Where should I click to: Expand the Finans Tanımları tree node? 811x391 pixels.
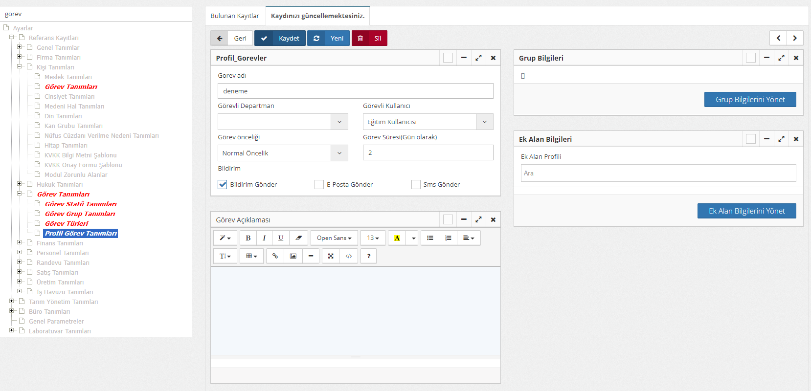coord(20,242)
